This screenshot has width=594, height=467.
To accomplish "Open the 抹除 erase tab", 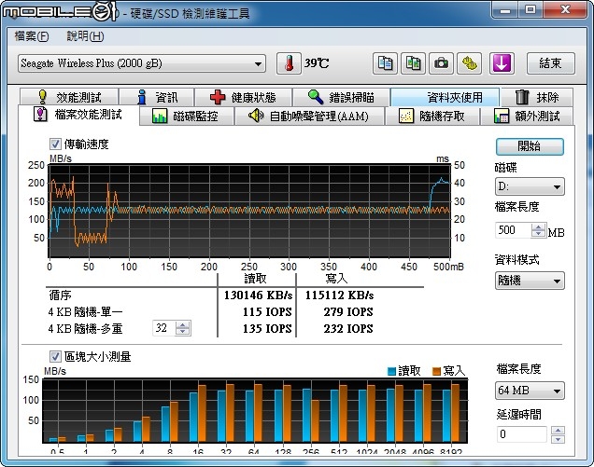I will (x=537, y=97).
